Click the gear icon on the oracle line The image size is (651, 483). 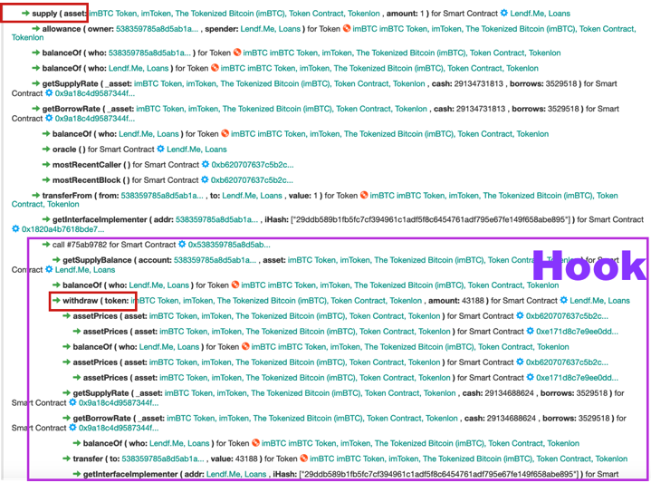tap(160, 149)
